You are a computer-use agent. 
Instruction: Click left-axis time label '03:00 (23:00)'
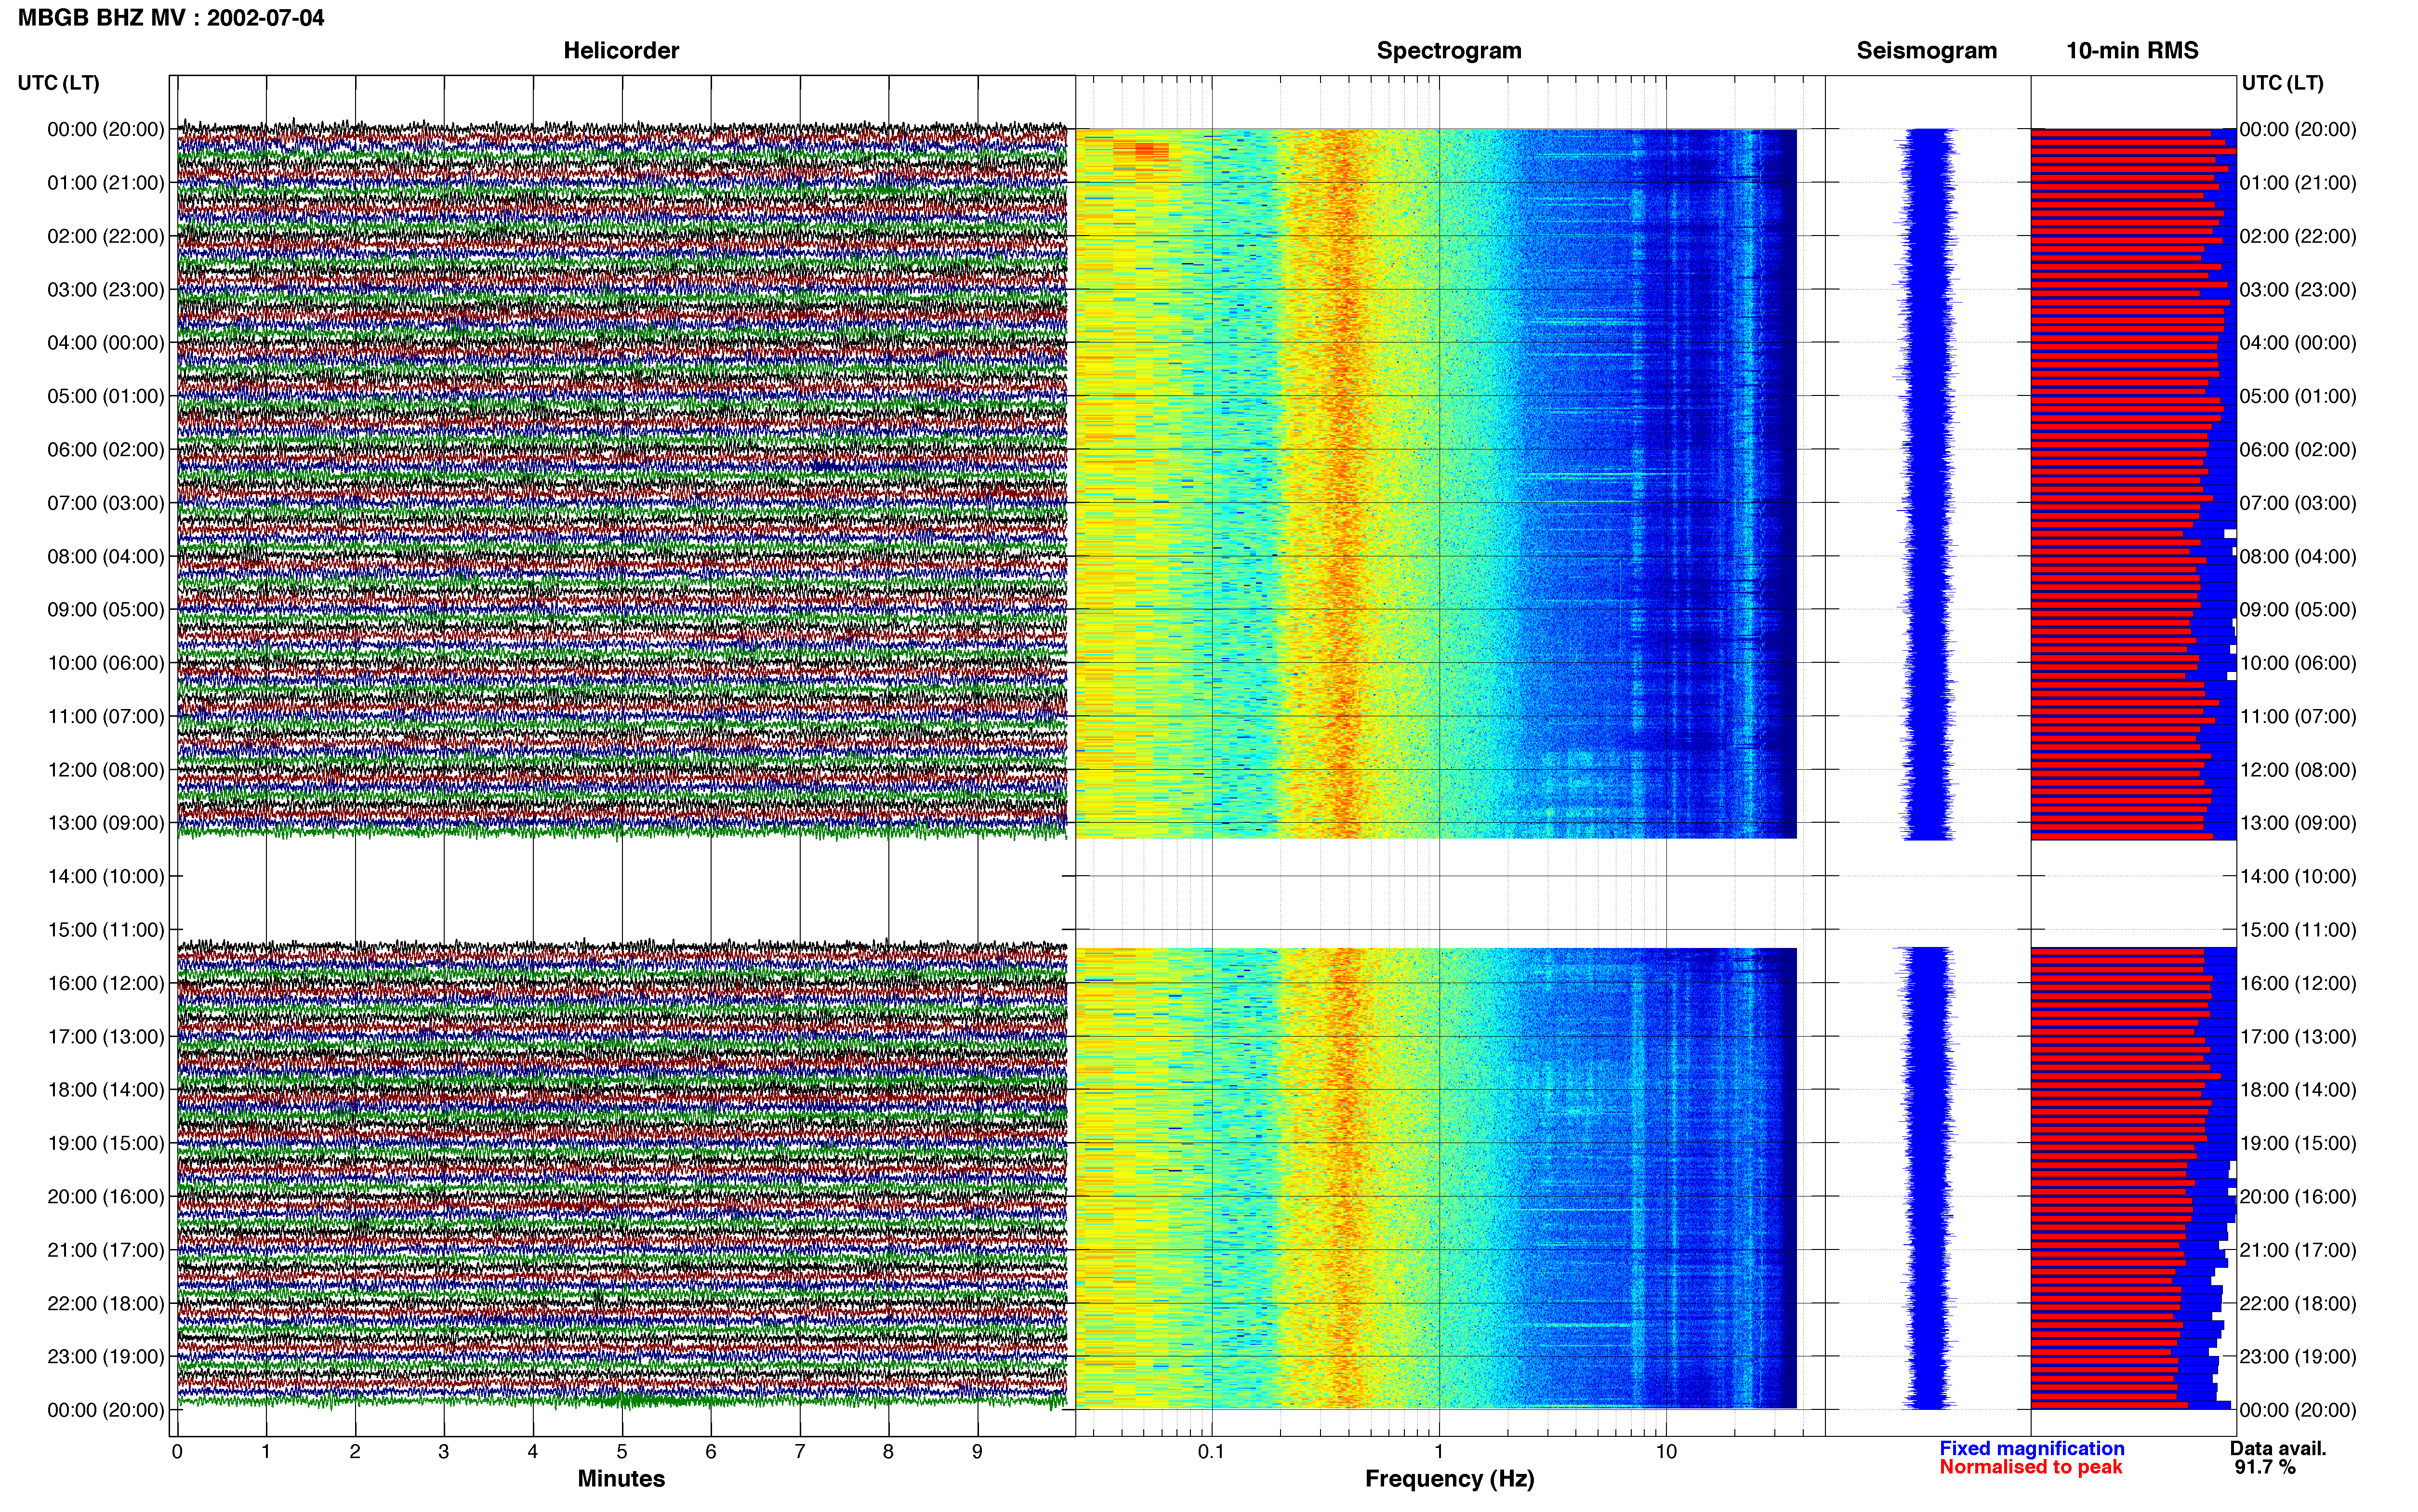pos(106,290)
